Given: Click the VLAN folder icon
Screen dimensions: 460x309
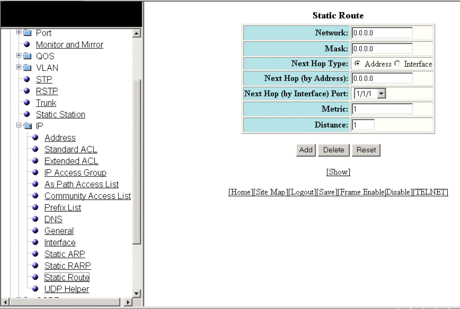Looking at the screenshot, I should [x=27, y=68].
